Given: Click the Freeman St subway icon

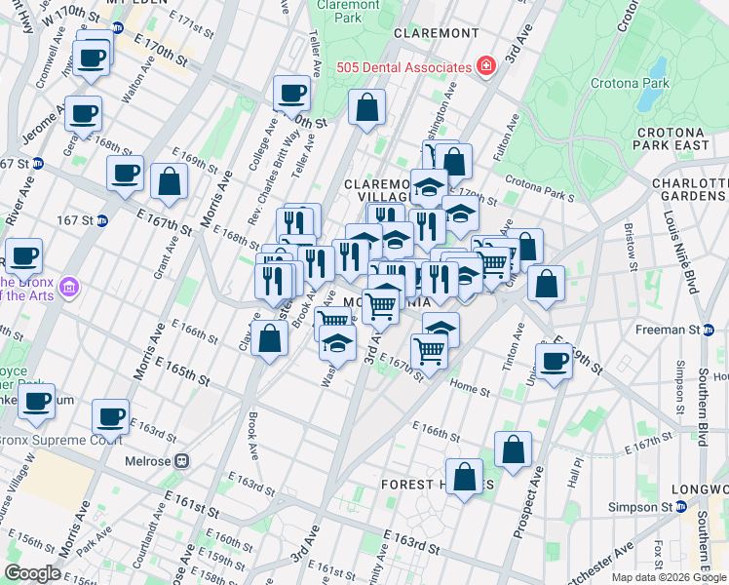Looking at the screenshot, I should (x=709, y=330).
